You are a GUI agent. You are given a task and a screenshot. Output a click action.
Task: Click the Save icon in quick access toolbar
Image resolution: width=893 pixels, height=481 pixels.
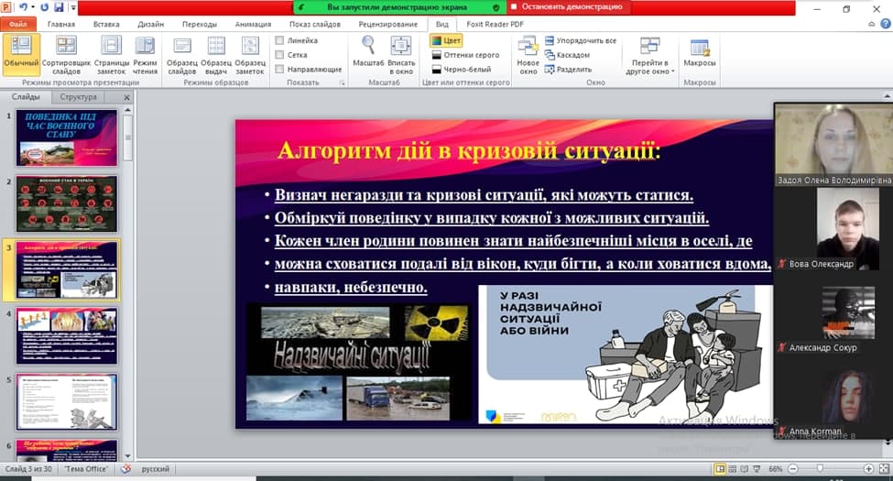(x=59, y=7)
